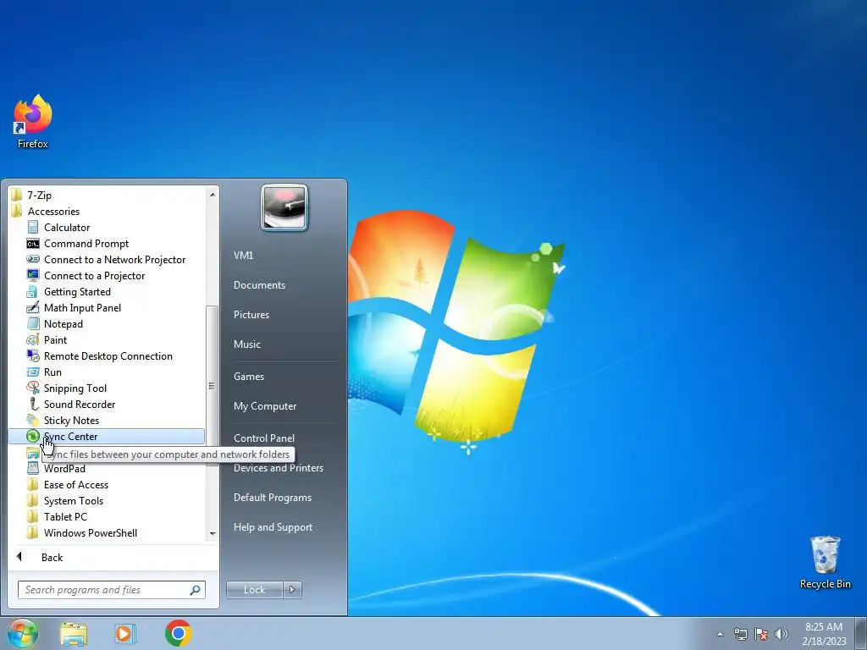Open Music from Start menu
867x650 pixels.
point(246,344)
